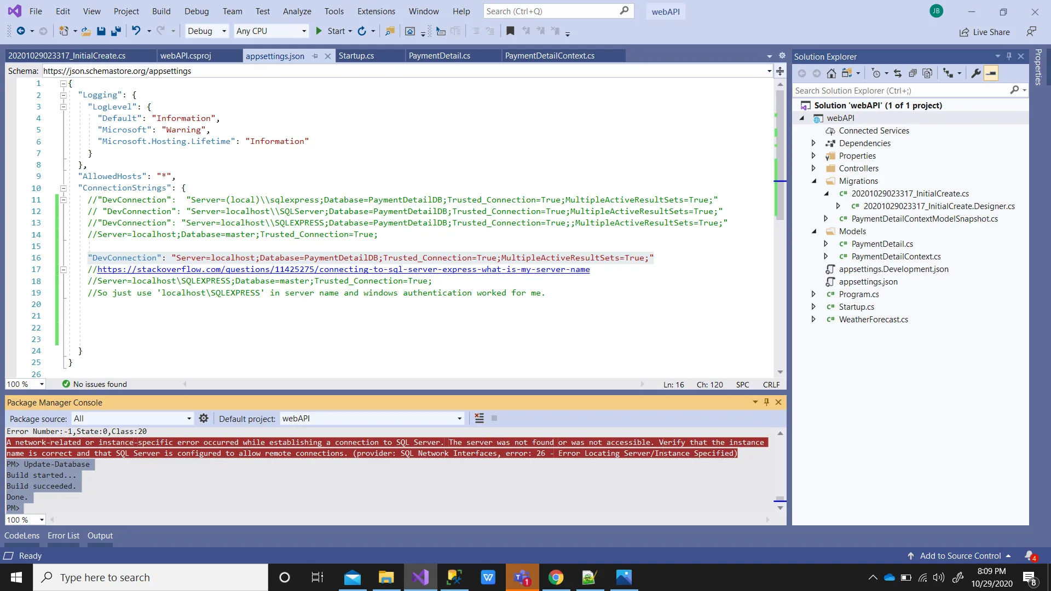The width and height of the screenshot is (1051, 591).
Task: Save appsettings.json with the Save icon
Action: (101, 31)
